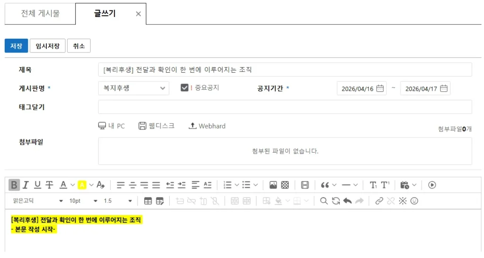This screenshot has height=258, width=484.
Task: Insert an image using the picture icon
Action: [273, 185]
